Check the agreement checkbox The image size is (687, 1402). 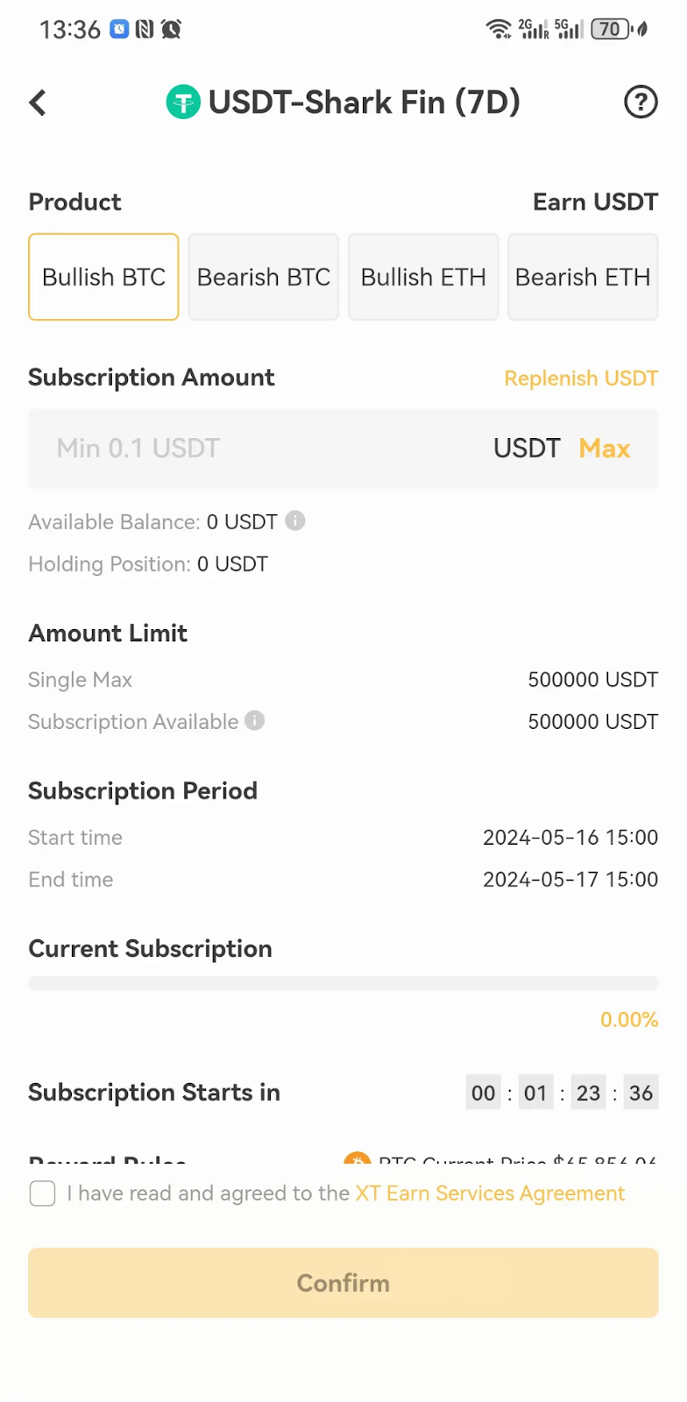coord(42,1193)
